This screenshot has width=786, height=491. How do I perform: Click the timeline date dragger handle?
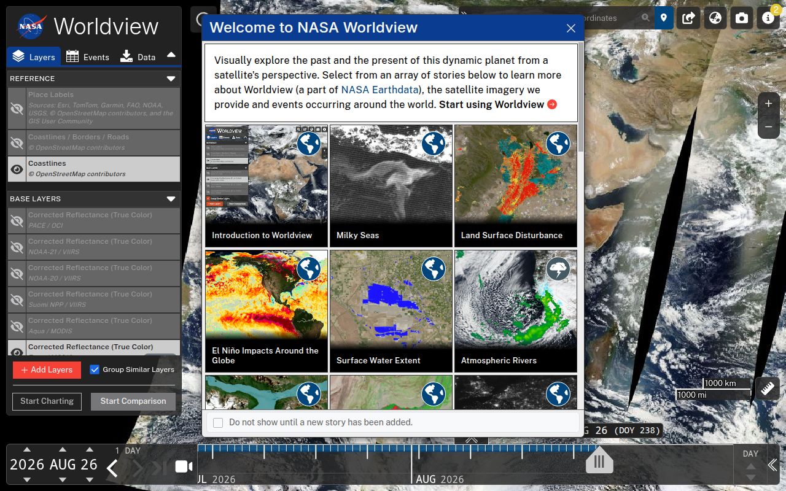[x=599, y=460]
